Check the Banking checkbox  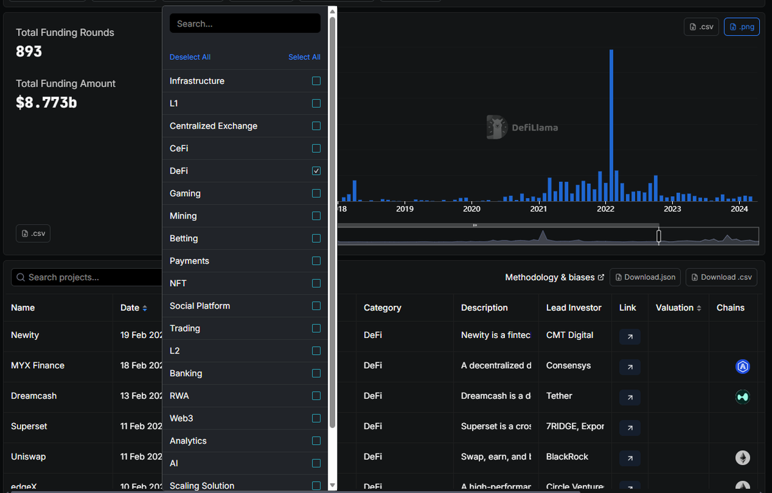316,373
